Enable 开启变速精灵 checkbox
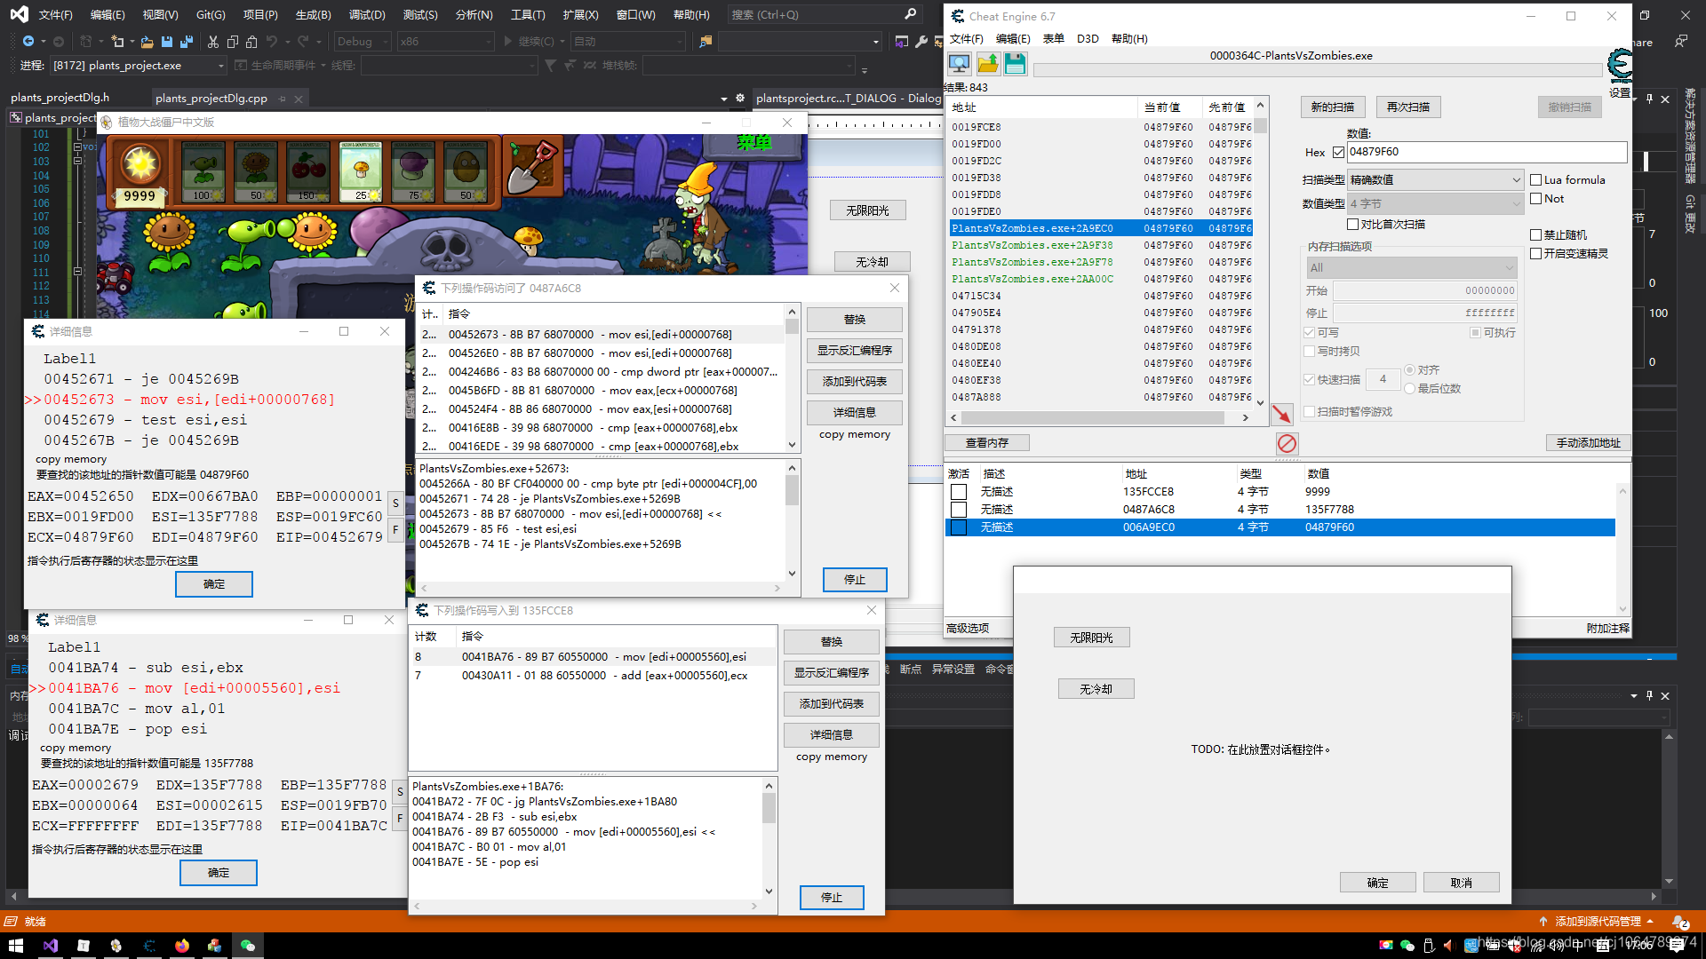Image resolution: width=1706 pixels, height=959 pixels. pos(1535,254)
